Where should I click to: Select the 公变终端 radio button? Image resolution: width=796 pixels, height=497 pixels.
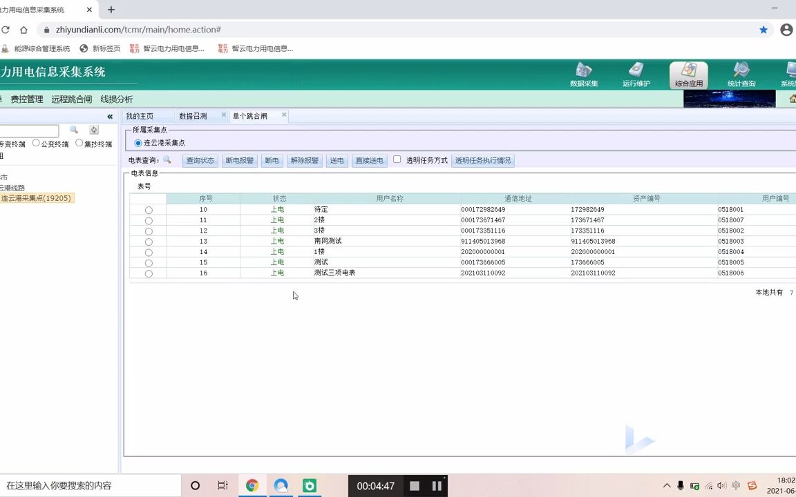35,144
